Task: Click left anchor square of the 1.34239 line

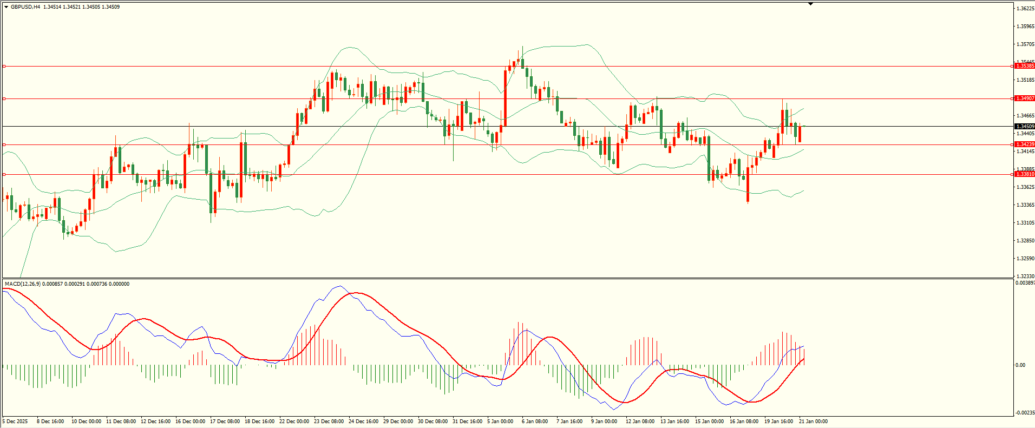Action: click(x=4, y=144)
